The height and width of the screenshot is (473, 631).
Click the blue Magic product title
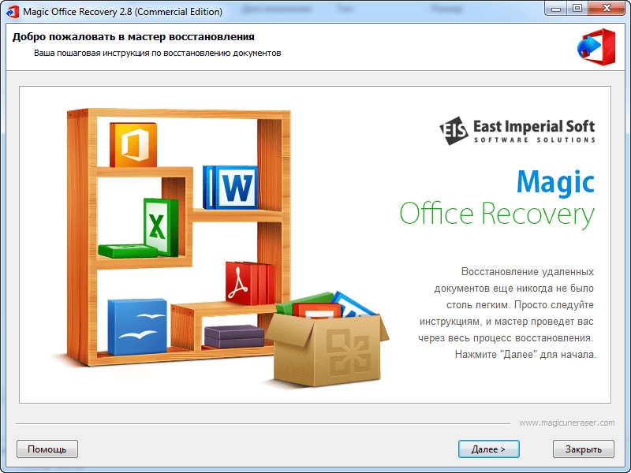pos(556,183)
